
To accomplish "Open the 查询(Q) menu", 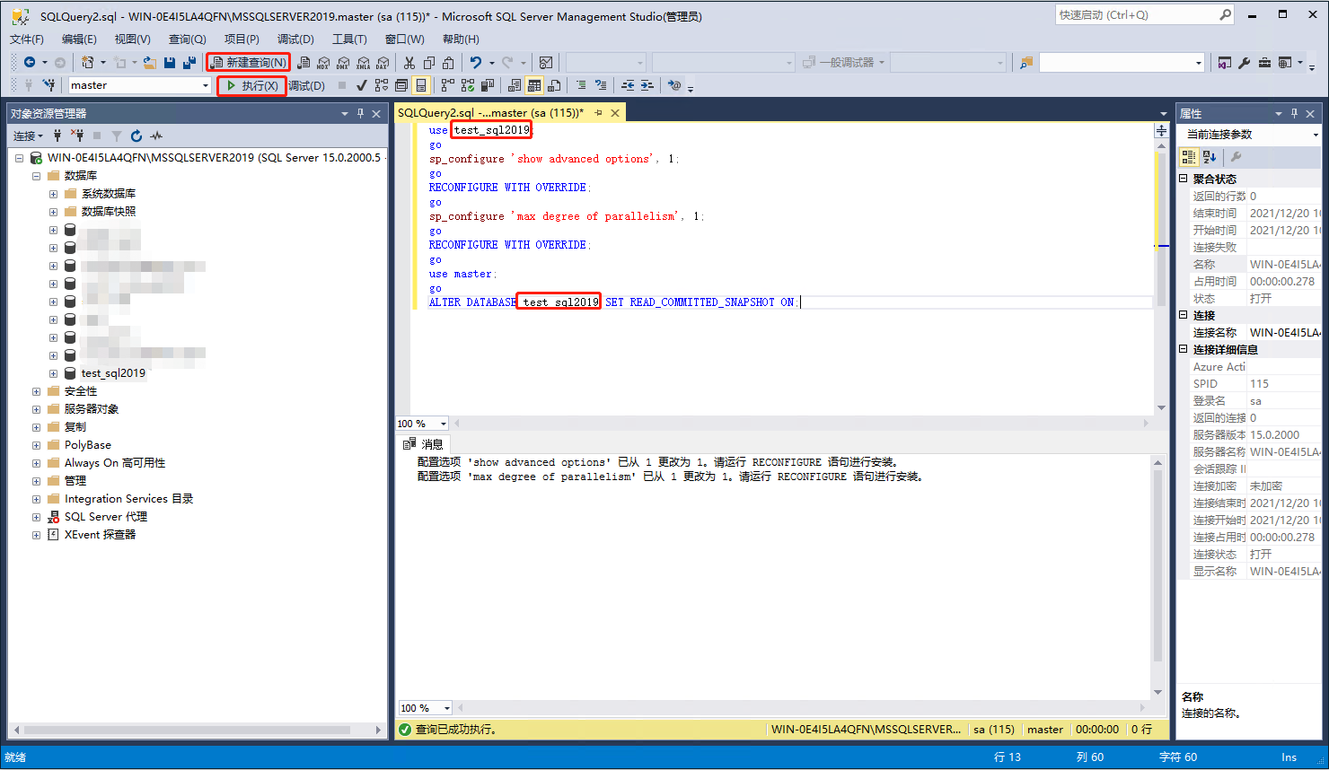I will (x=186, y=39).
